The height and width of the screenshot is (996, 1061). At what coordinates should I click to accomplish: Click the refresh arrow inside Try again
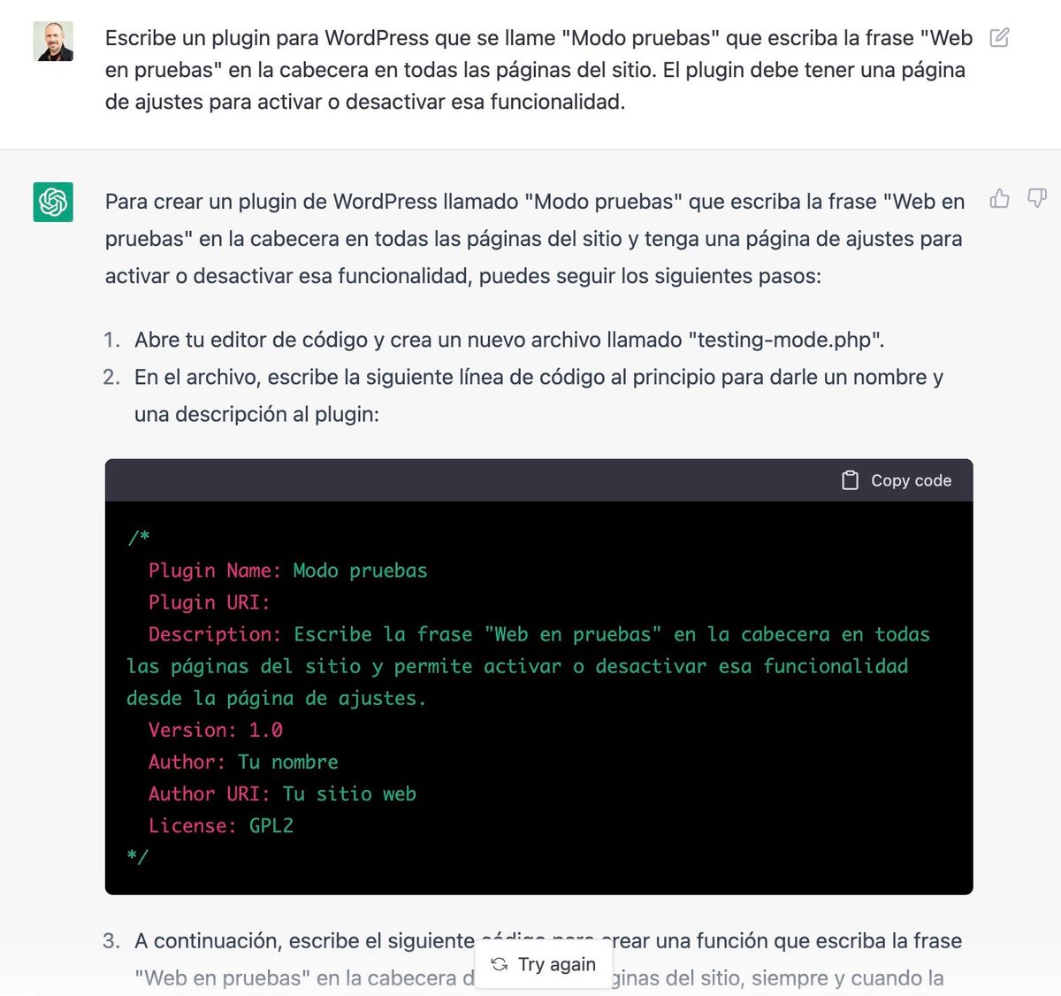click(x=500, y=965)
